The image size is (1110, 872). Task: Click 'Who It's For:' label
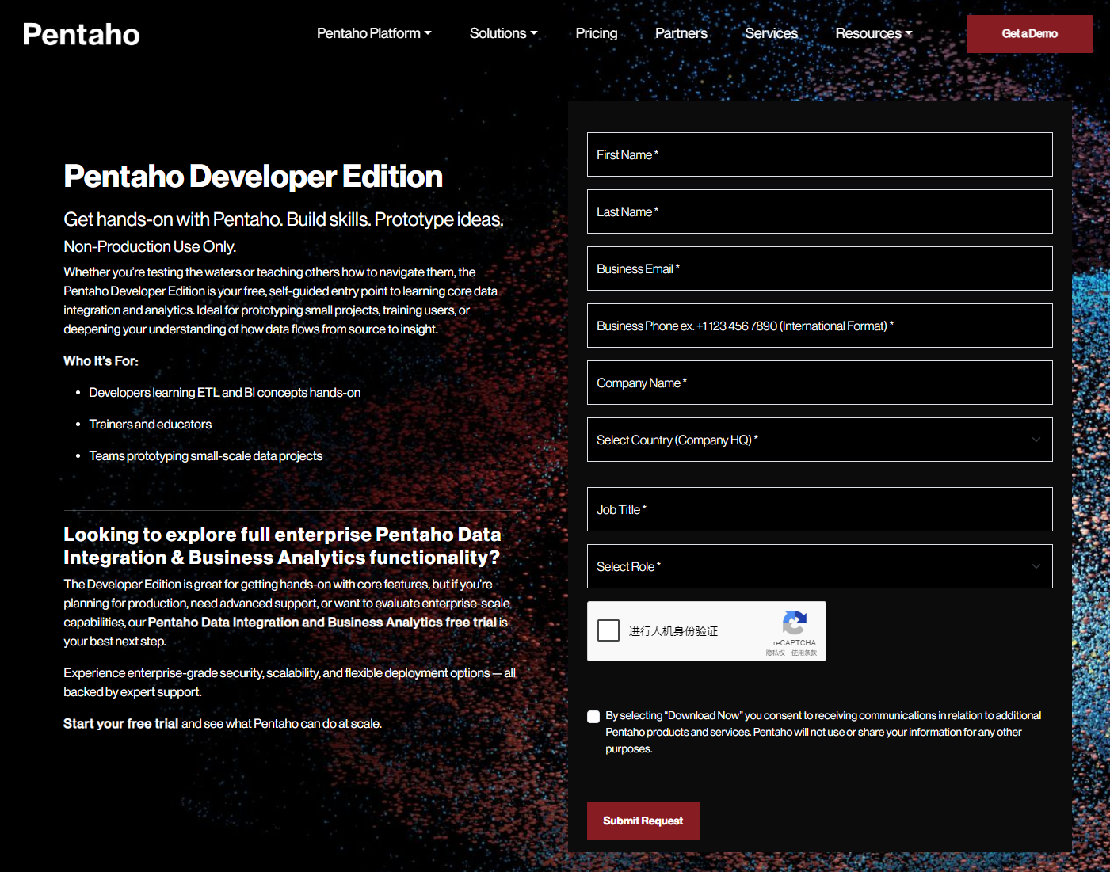(x=101, y=361)
